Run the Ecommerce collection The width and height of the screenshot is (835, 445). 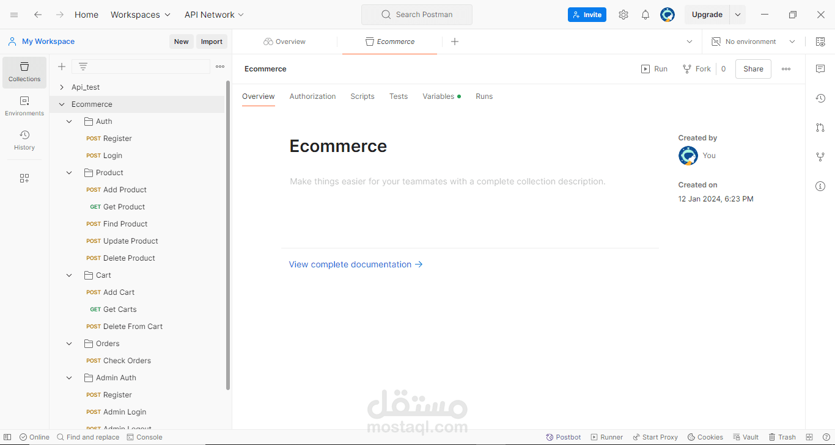(654, 69)
